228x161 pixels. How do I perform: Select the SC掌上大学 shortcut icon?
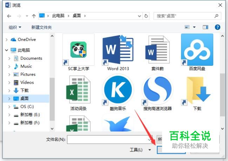pos(78,50)
